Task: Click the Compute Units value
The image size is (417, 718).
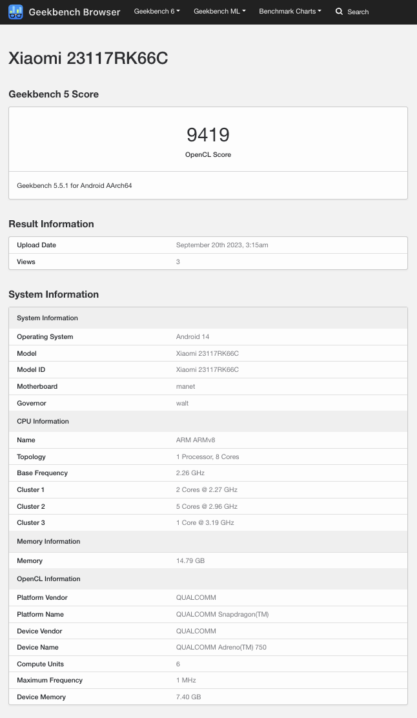Action: 178,664
